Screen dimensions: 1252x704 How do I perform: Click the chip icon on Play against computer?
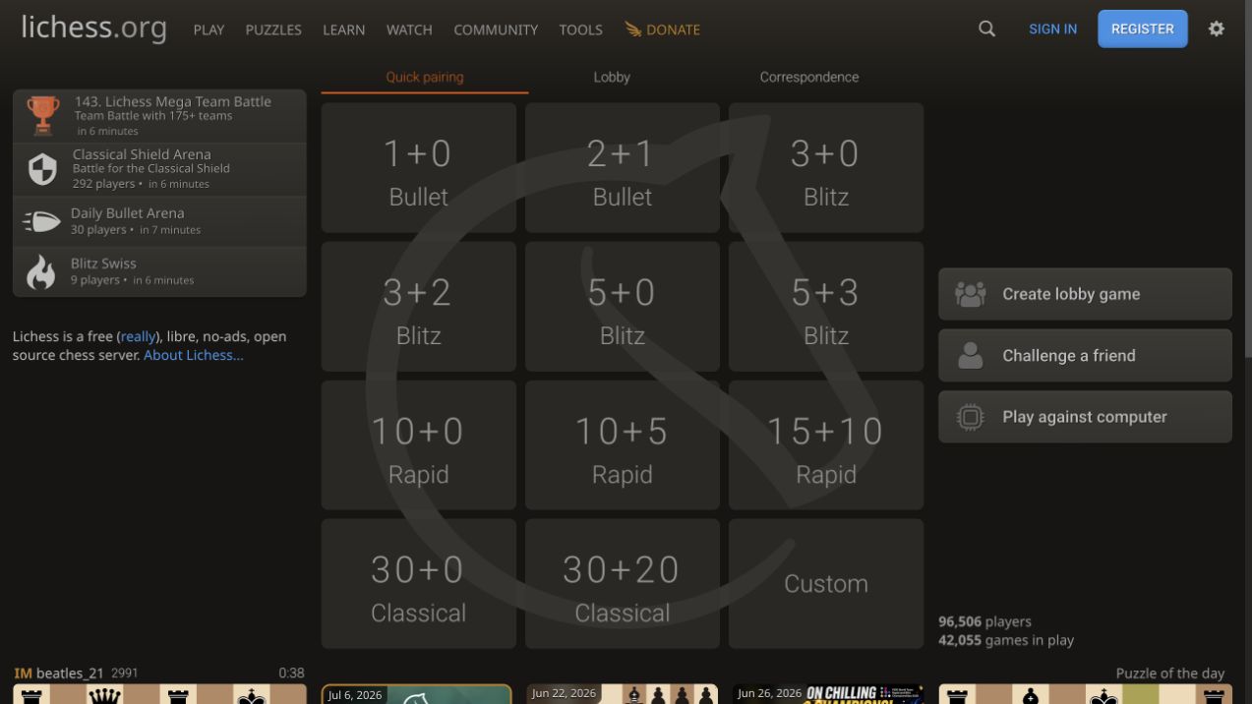coord(970,417)
